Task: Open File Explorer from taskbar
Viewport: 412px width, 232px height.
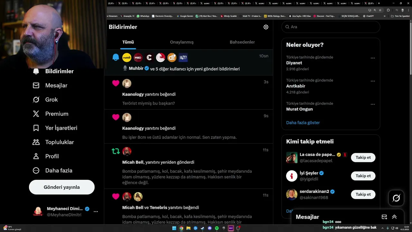Action: [x=188, y=228]
